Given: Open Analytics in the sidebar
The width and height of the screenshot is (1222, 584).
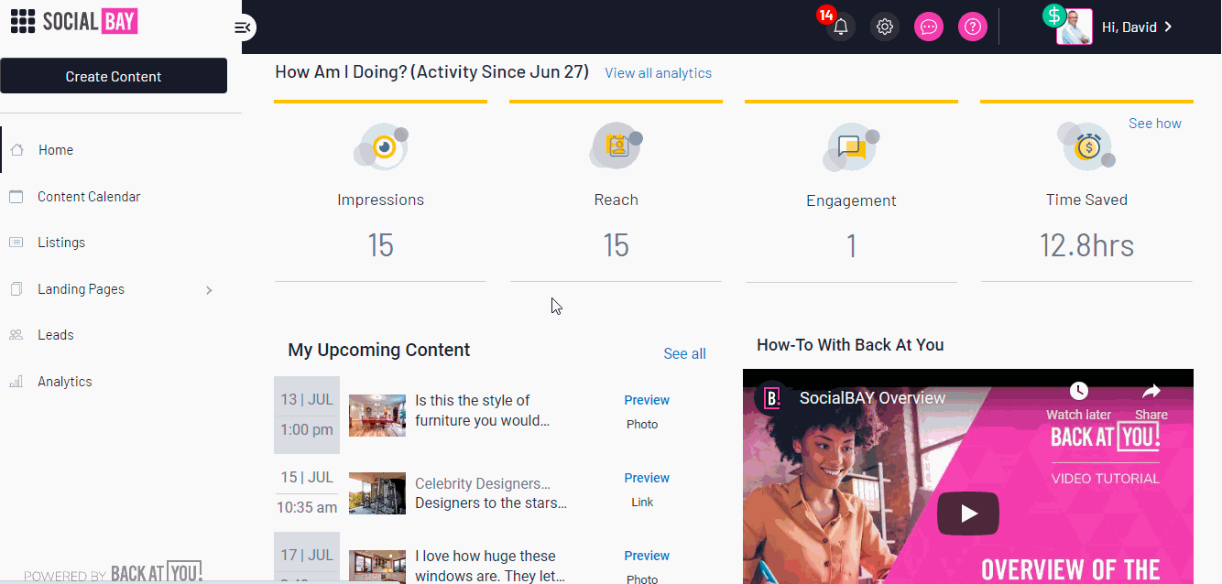Looking at the screenshot, I should 65,382.
